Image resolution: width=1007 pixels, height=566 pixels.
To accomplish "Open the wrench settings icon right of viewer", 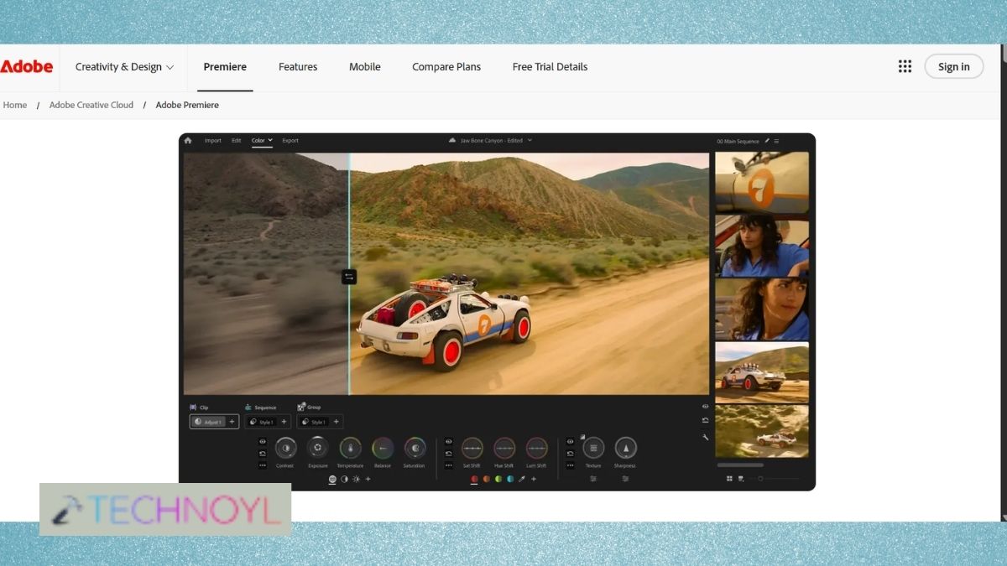I will point(706,436).
